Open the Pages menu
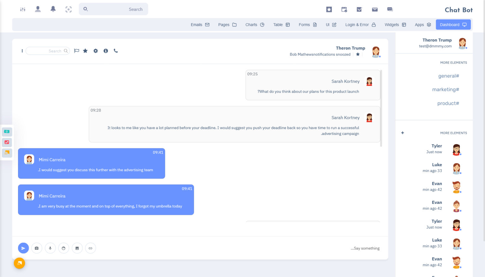This screenshot has width=485, height=277. [x=227, y=25]
